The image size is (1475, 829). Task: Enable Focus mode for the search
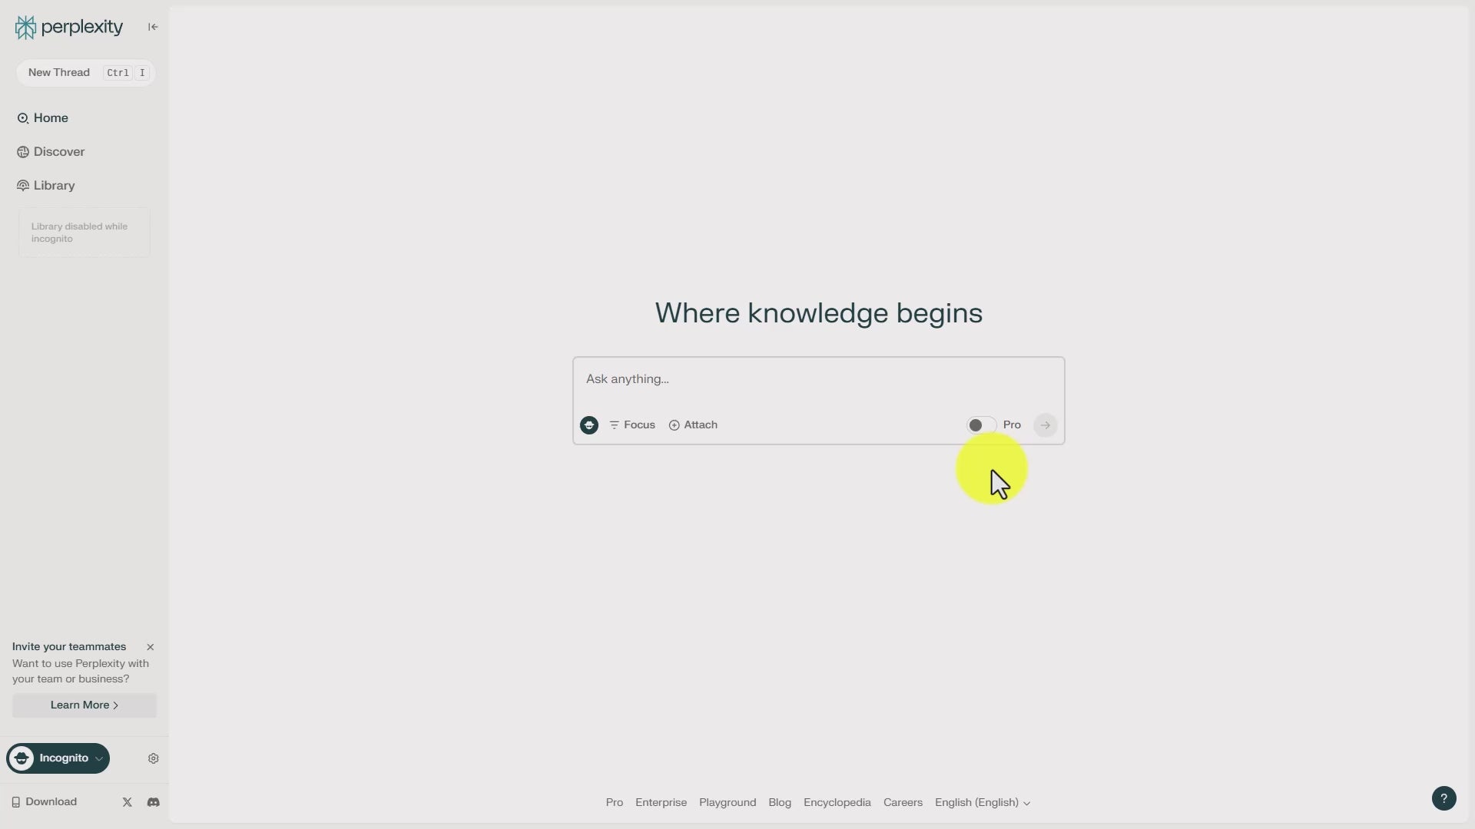click(631, 424)
